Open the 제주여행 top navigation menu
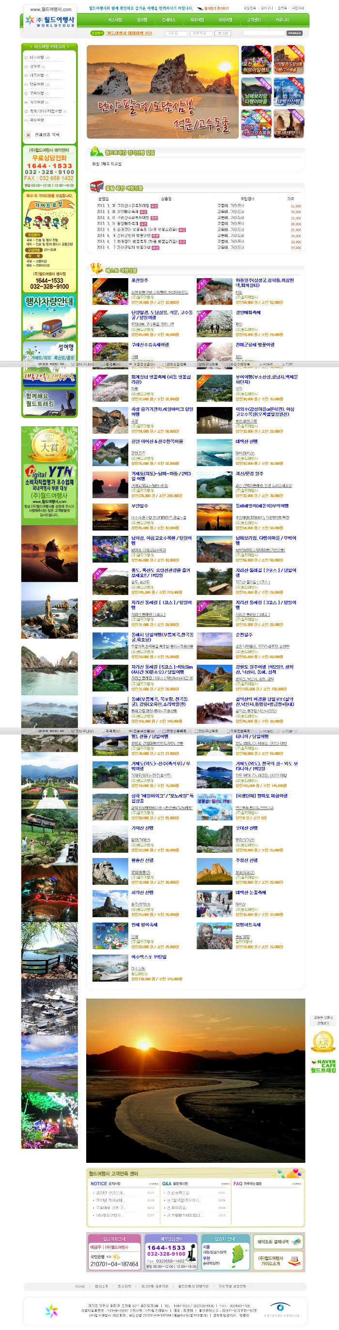This screenshot has height=1330, width=339. point(197,20)
